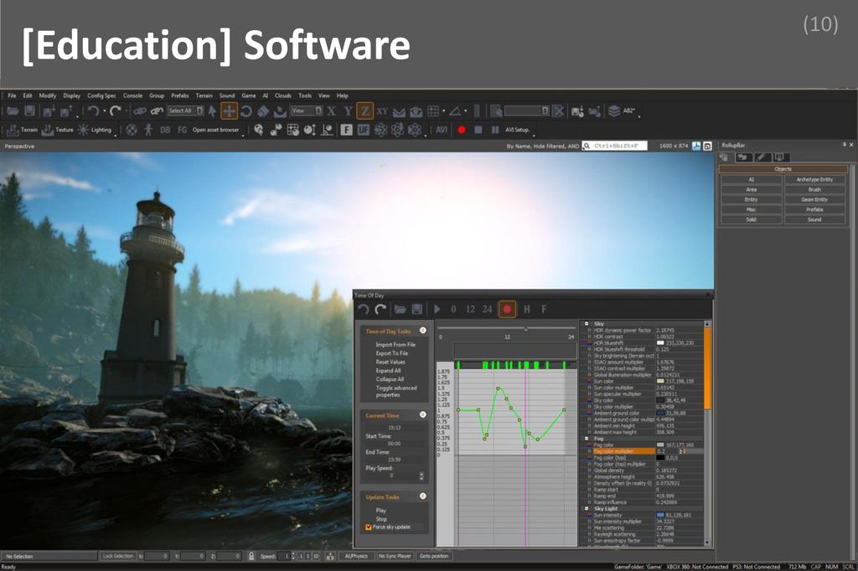Click the Archetype Entity button
Screen dimensions: 858x571
(814, 179)
